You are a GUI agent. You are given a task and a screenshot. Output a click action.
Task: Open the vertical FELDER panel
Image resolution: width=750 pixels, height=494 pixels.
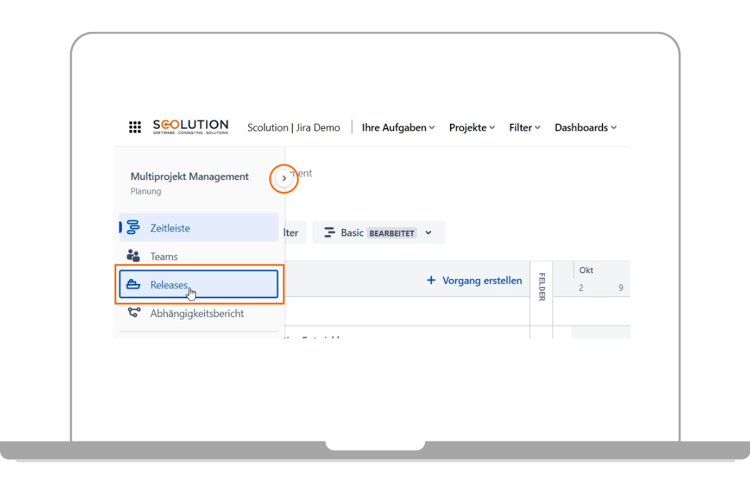[541, 287]
